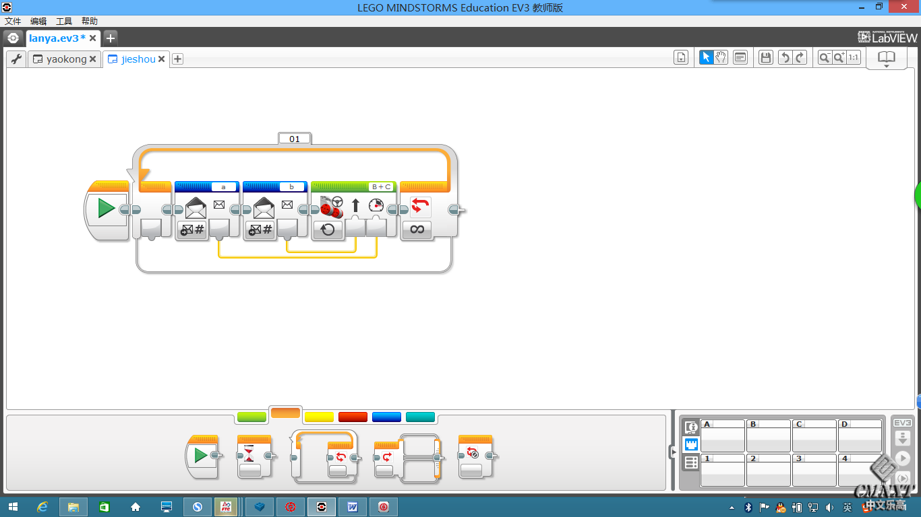Reset zoom to 1:1
The height and width of the screenshot is (517, 921).
click(854, 58)
